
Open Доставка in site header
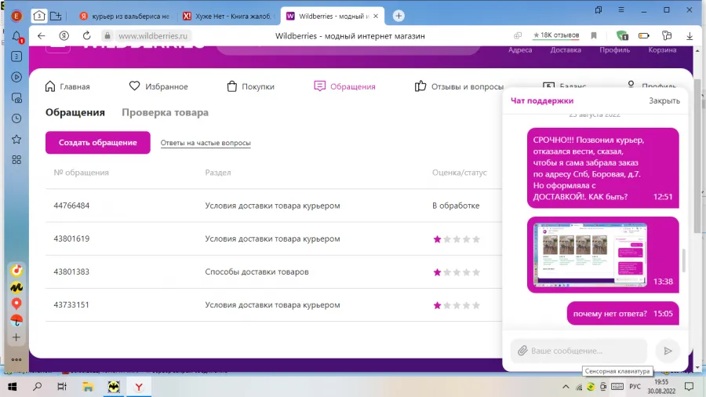click(566, 50)
